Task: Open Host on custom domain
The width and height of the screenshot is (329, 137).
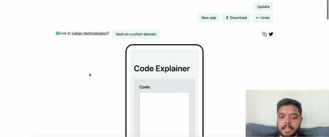Action: pyautogui.click(x=136, y=34)
